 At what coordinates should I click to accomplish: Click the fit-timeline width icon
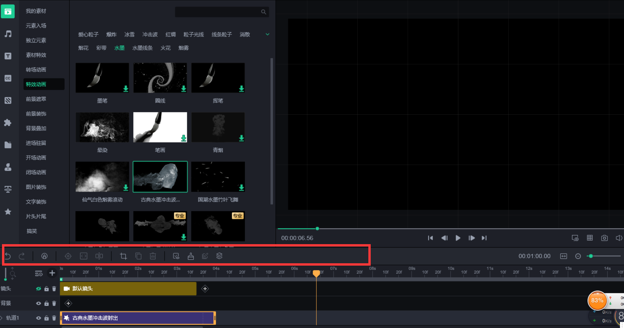pos(564,256)
